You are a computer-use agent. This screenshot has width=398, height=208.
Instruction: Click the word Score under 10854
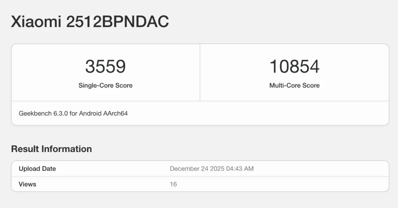point(311,85)
